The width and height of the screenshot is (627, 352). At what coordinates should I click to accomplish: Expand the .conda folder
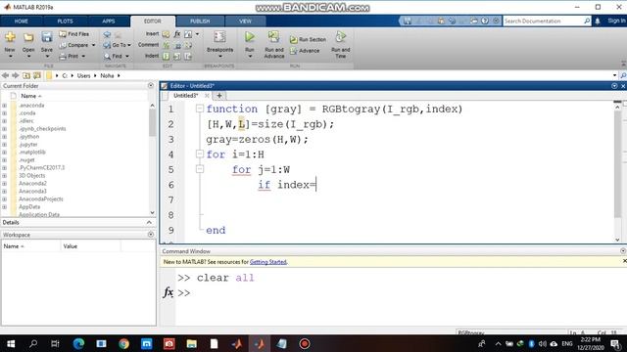(x=4, y=113)
